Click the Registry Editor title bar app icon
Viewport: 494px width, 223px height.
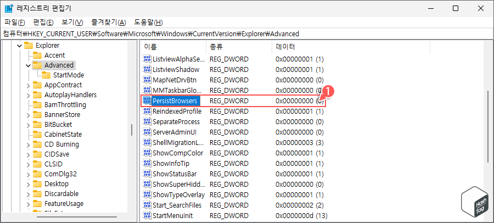9,8
